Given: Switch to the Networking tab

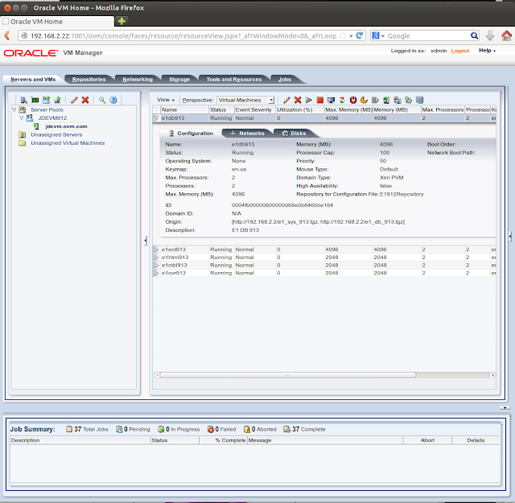Looking at the screenshot, I should pyautogui.click(x=138, y=79).
